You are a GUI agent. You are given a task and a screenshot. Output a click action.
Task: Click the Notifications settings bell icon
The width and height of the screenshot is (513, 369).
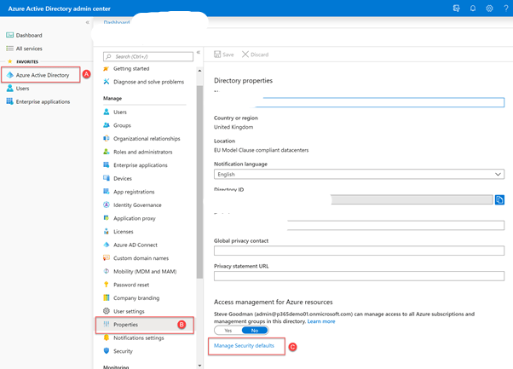(x=107, y=337)
